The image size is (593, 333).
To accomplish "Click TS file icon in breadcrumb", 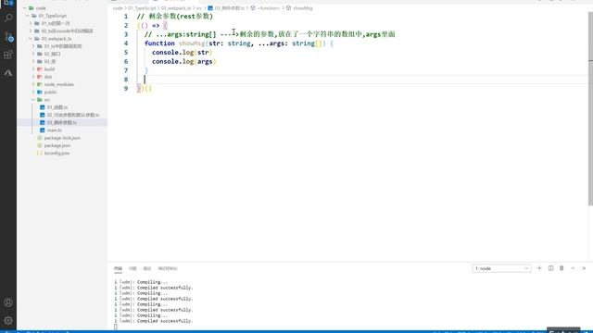I will tap(210, 8).
